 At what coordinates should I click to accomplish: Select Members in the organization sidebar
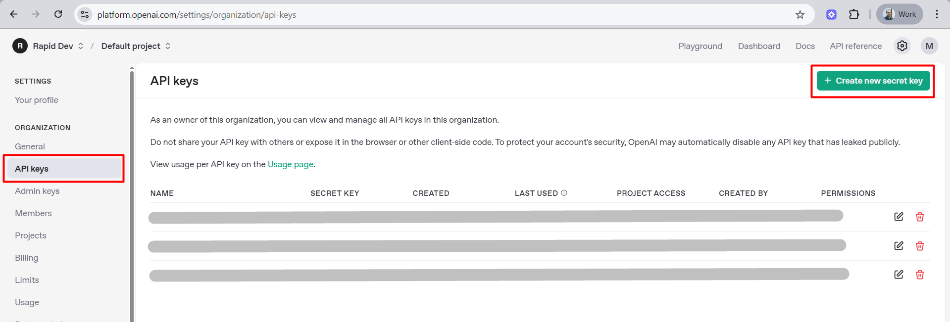tap(33, 213)
